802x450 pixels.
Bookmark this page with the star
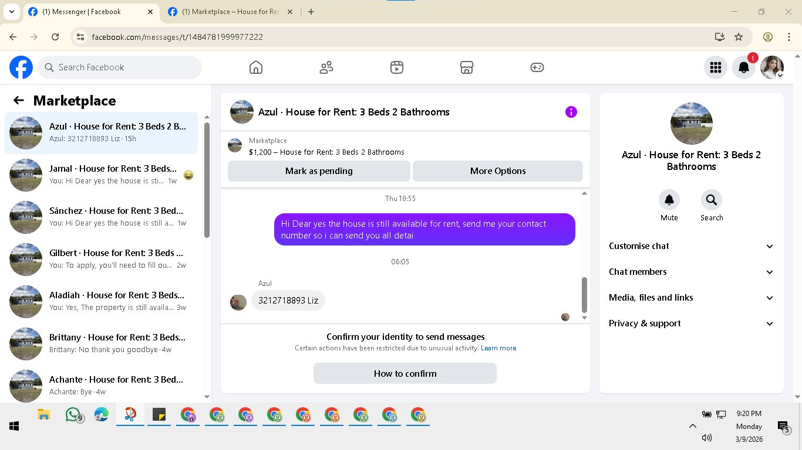pyautogui.click(x=739, y=36)
